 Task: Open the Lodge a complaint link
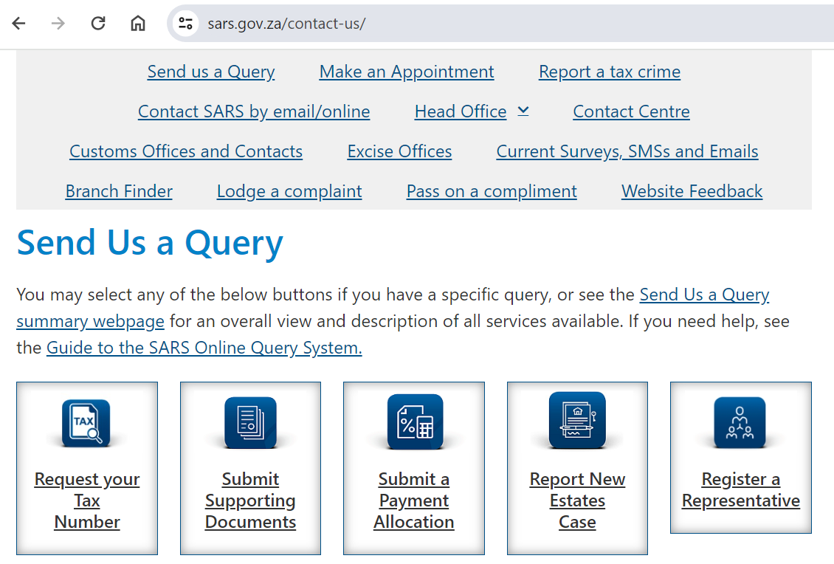[289, 191]
